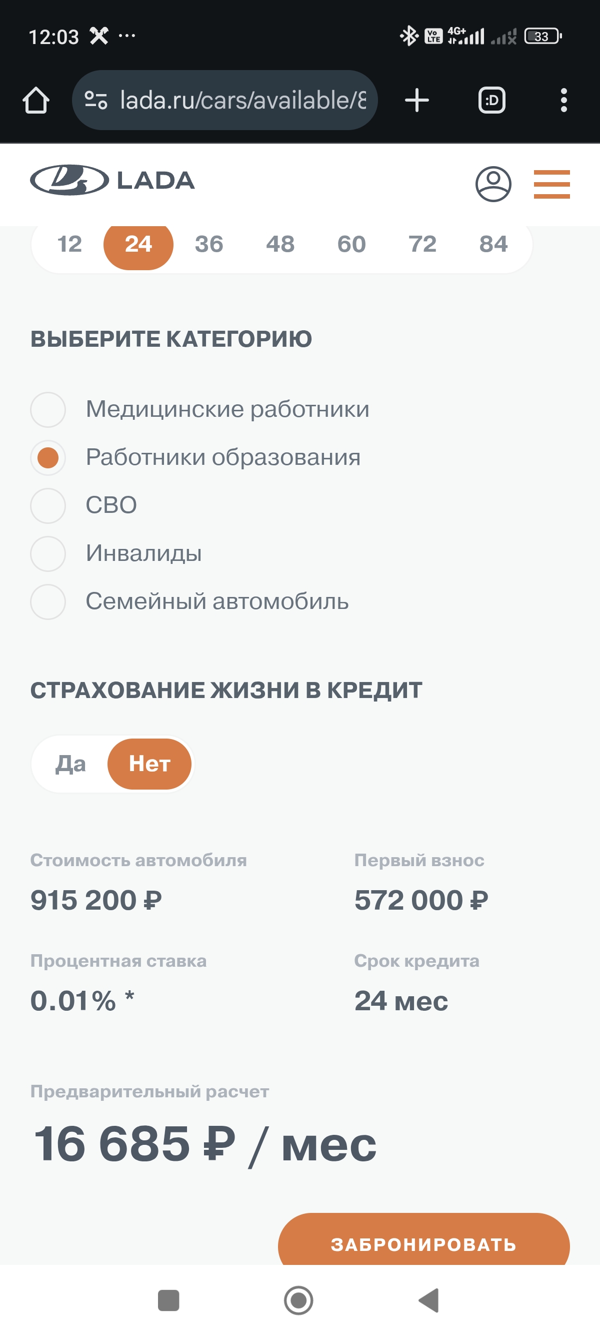600x1336 pixels.
Task: Select 36 months loan term
Action: point(209,244)
